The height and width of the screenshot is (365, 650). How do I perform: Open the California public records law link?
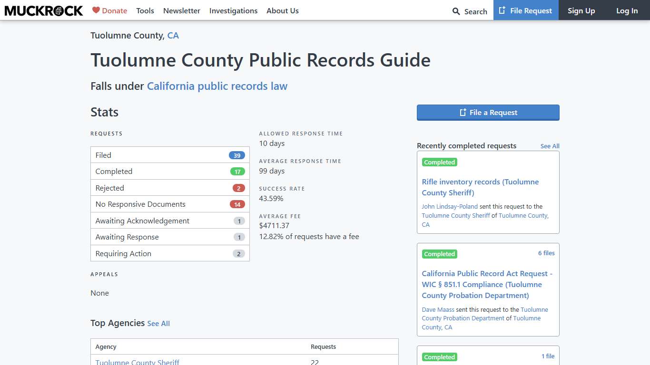217,86
